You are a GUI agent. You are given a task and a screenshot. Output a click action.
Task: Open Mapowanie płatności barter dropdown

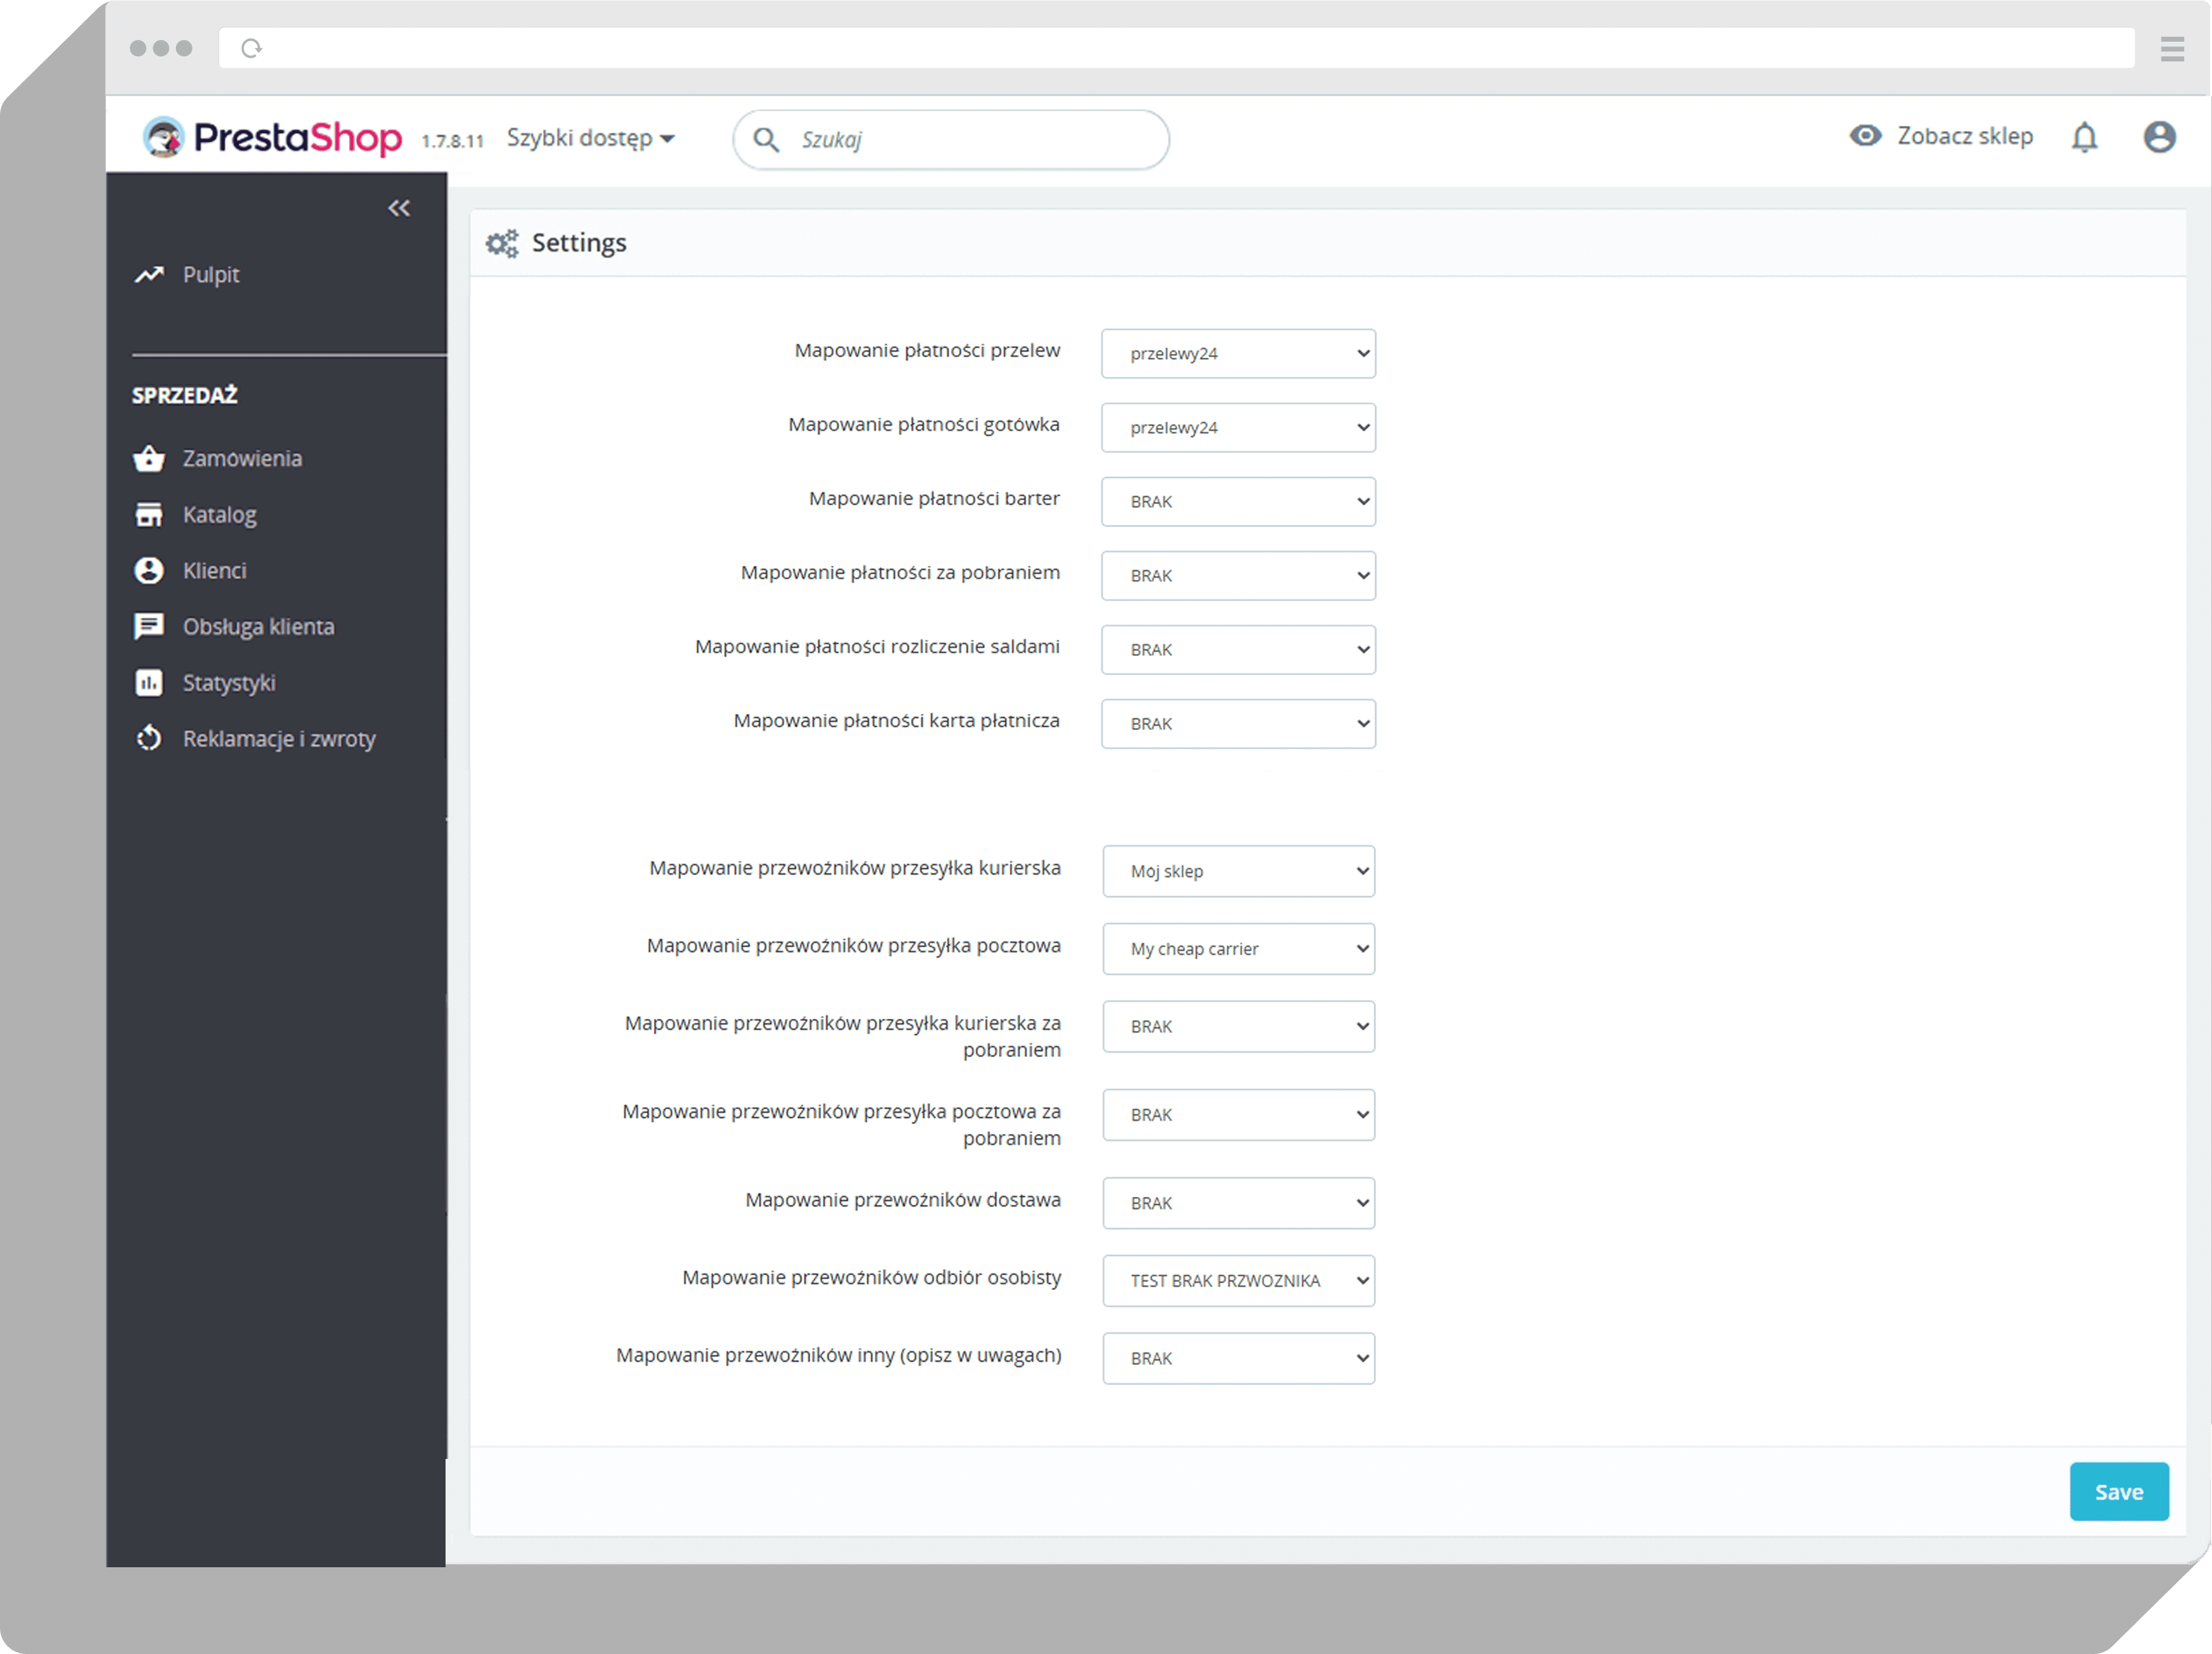(x=1238, y=502)
